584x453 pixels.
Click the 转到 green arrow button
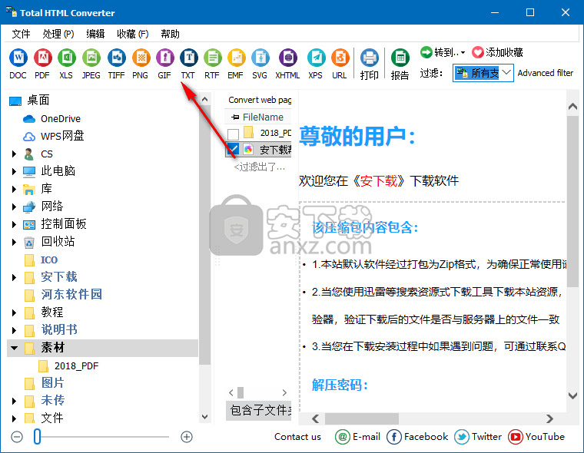[x=426, y=52]
